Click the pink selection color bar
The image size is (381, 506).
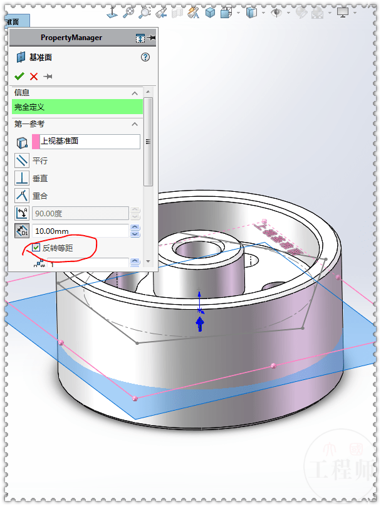click(x=36, y=142)
